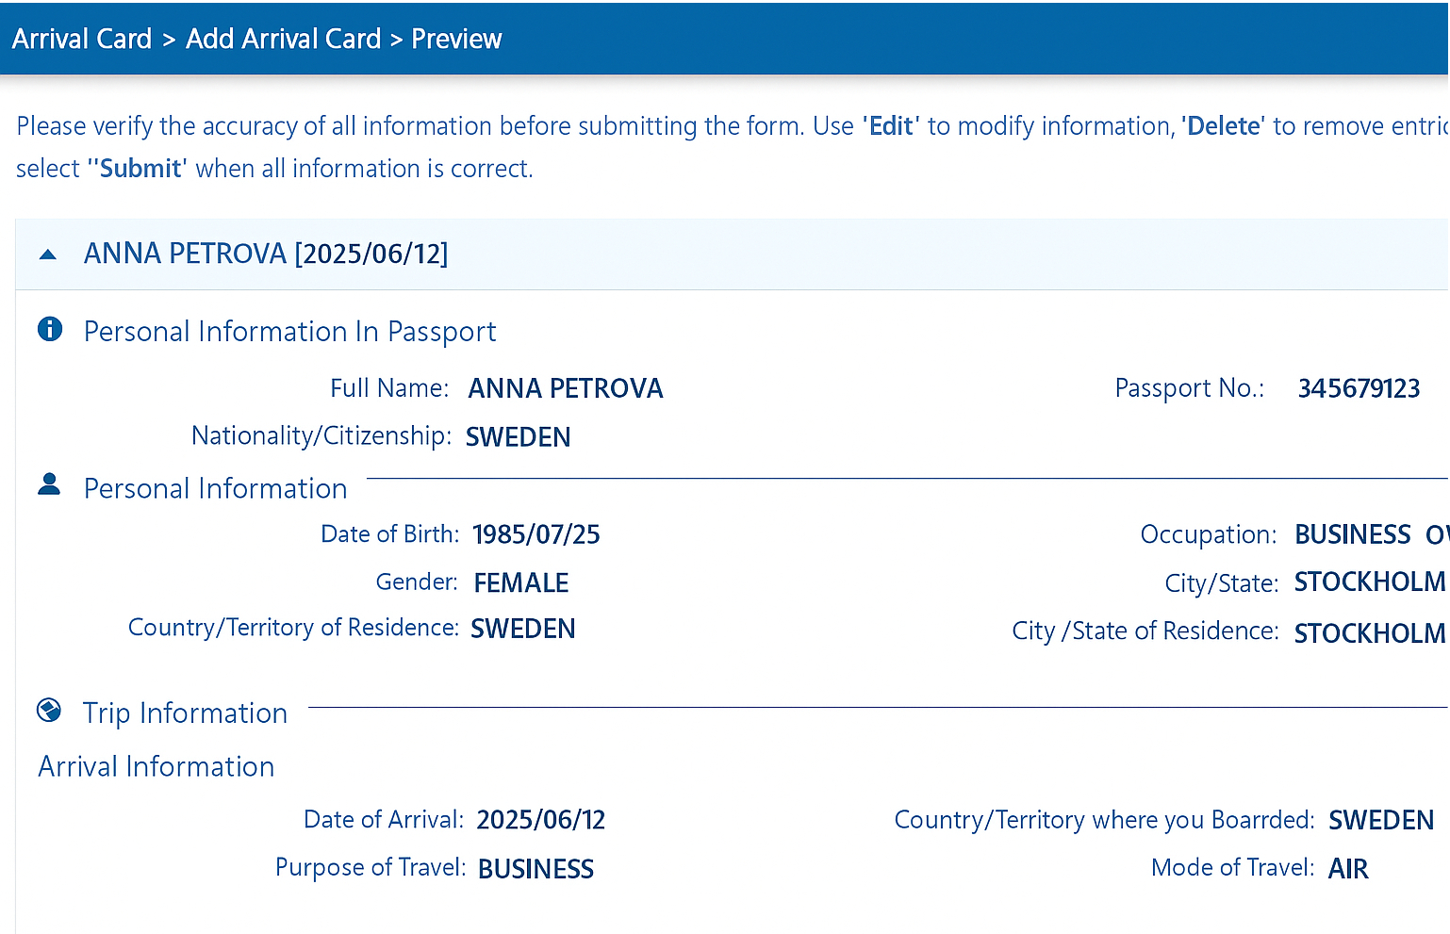
Task: Click the Full Name value ANNA PETROVA
Action: 565,387
